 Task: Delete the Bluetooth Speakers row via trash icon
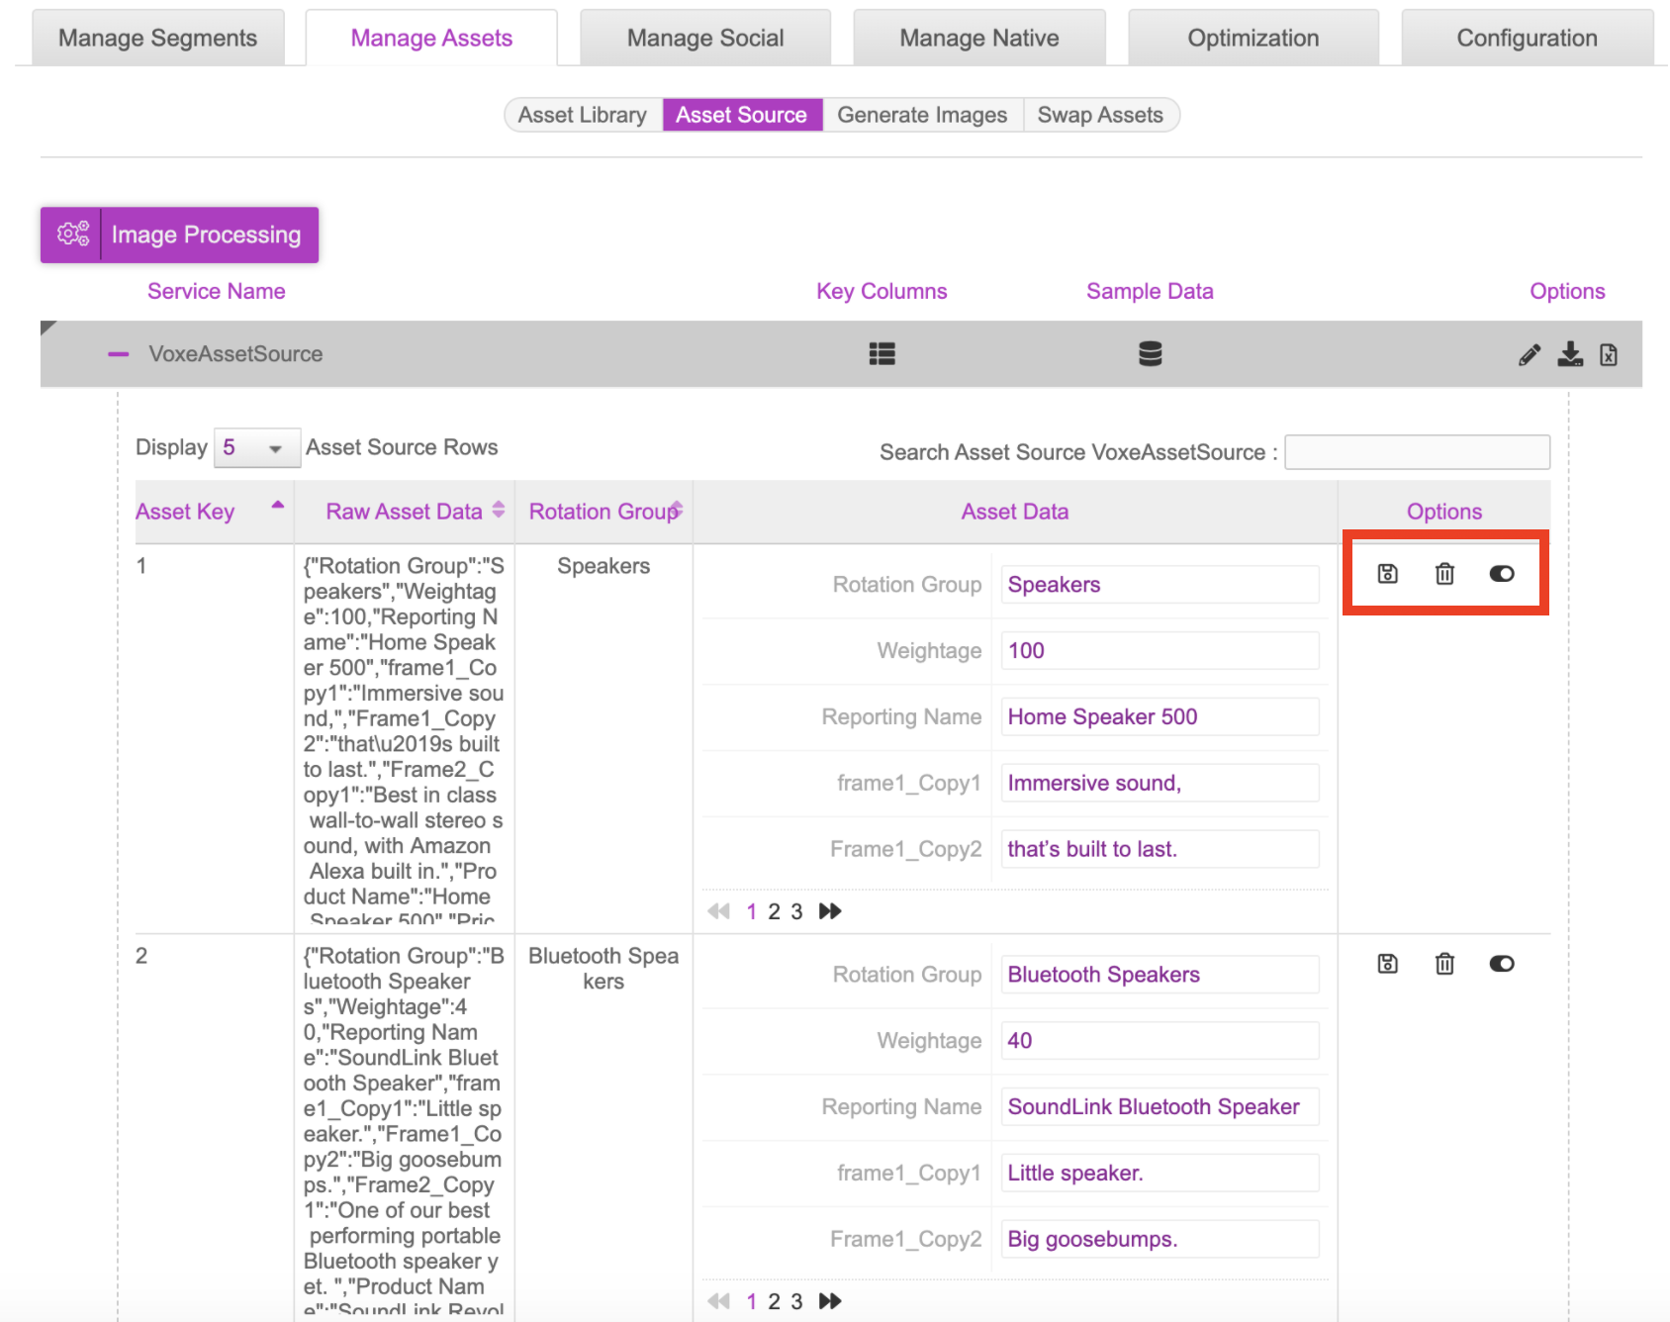pos(1444,964)
